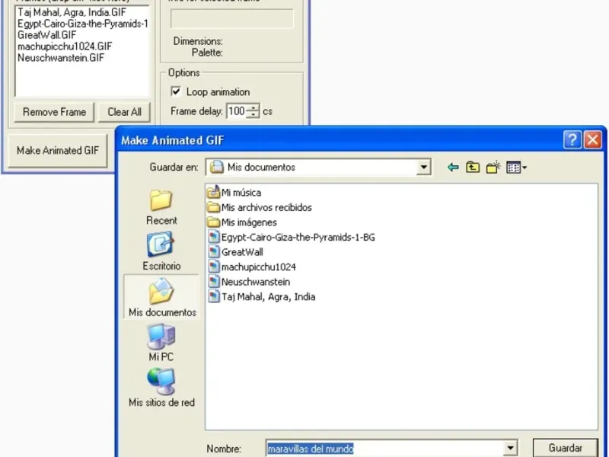Image resolution: width=609 pixels, height=457 pixels.
Task: Select Mis documentos in places bar
Action: [x=162, y=297]
